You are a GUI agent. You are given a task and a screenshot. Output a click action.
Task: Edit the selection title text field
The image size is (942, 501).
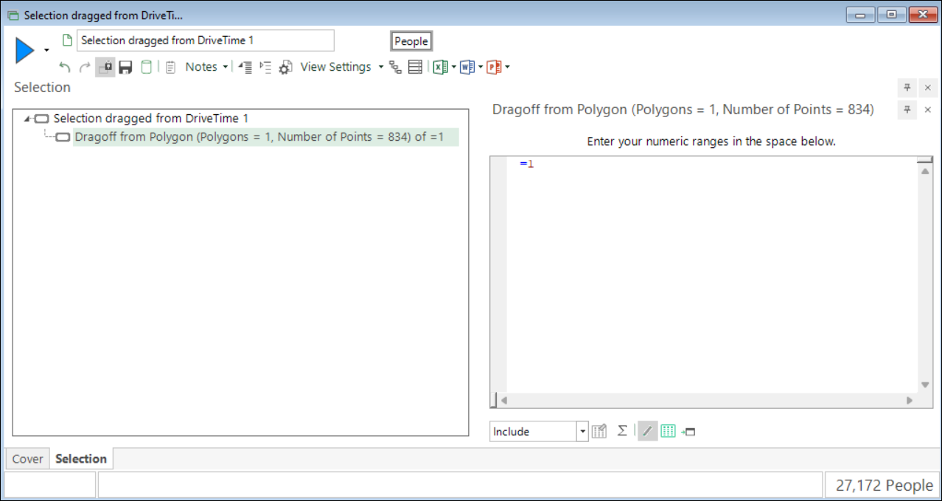[206, 41]
